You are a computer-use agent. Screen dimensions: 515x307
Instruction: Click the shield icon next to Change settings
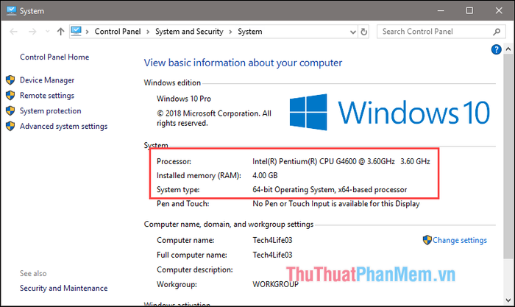[427, 240]
